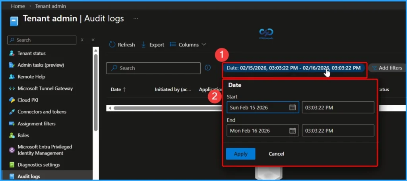Click the End time field in the End row
The height and width of the screenshot is (181, 407).
click(x=338, y=131)
